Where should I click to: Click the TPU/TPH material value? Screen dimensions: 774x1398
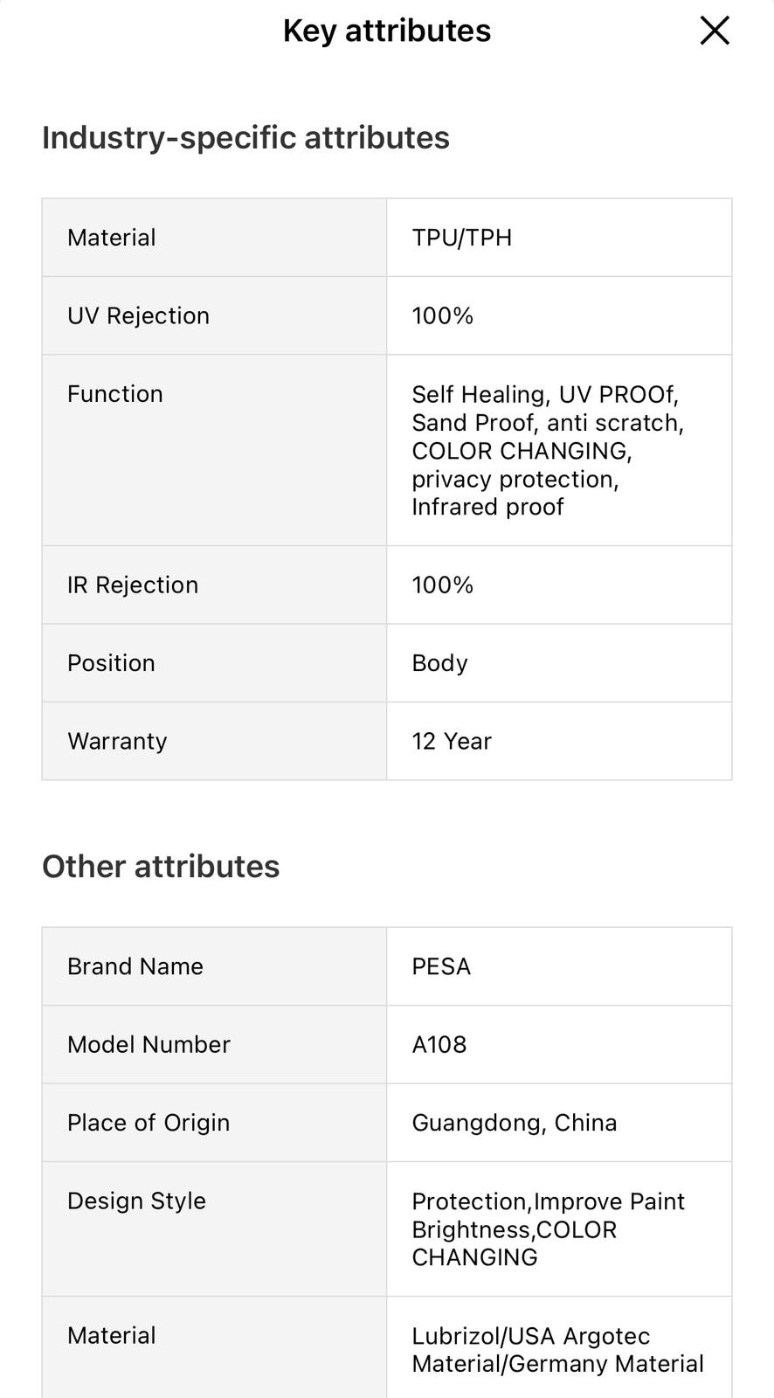click(462, 238)
